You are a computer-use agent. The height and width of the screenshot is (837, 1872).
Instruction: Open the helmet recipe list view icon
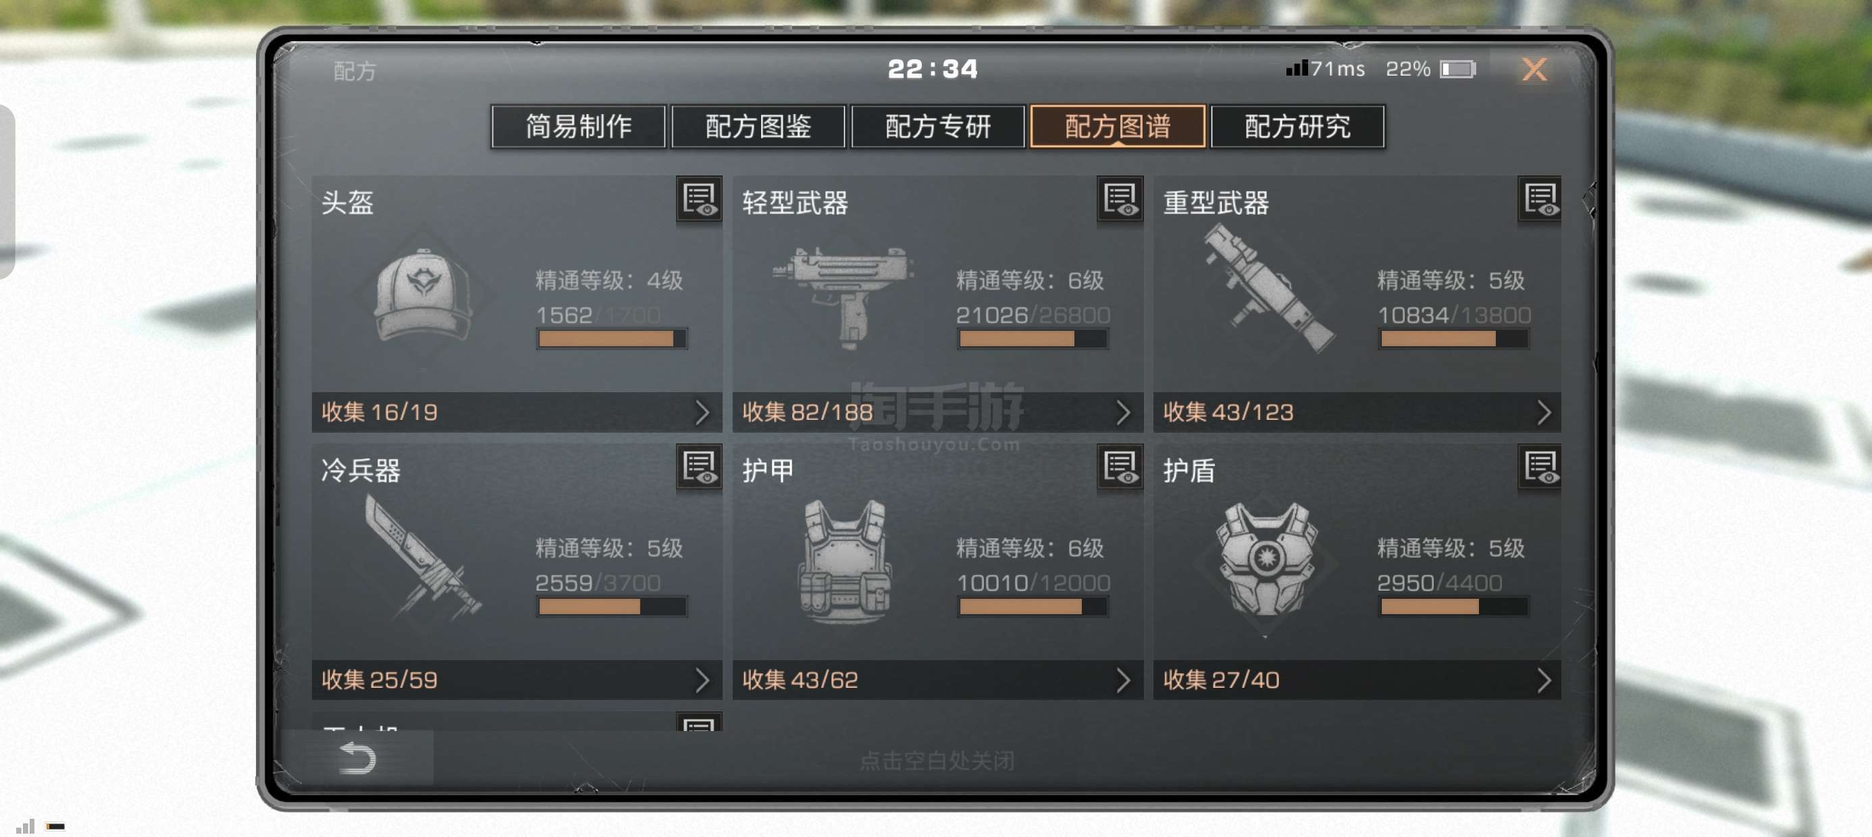[699, 200]
